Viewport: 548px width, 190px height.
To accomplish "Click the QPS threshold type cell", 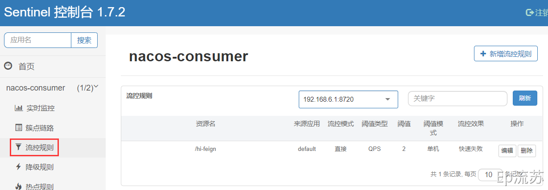I will pyautogui.click(x=375, y=149).
